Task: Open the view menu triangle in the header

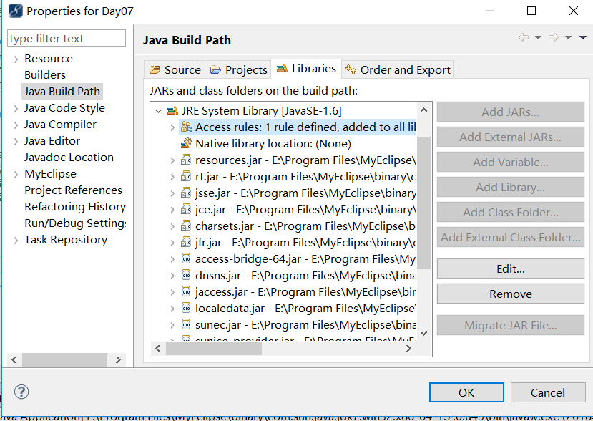Action: click(x=583, y=37)
